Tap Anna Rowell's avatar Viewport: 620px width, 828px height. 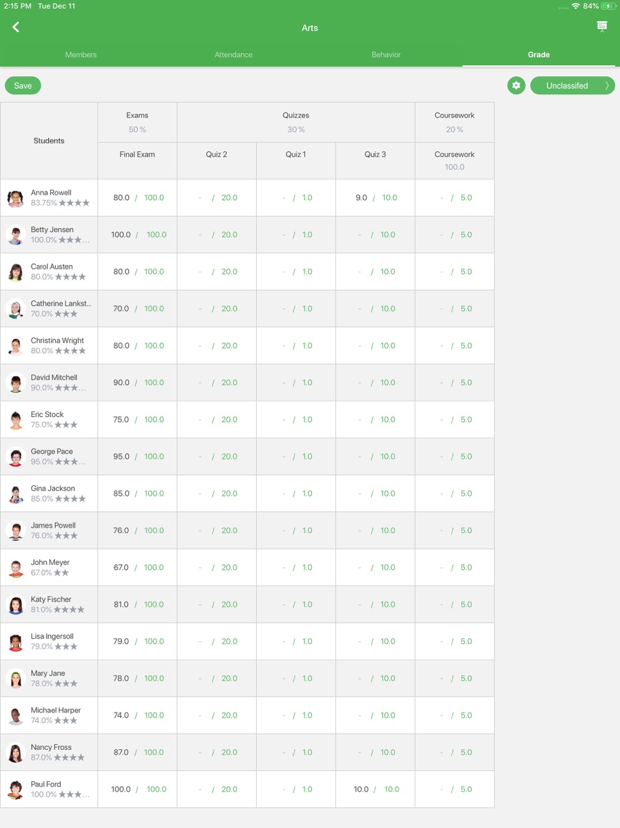coord(15,198)
